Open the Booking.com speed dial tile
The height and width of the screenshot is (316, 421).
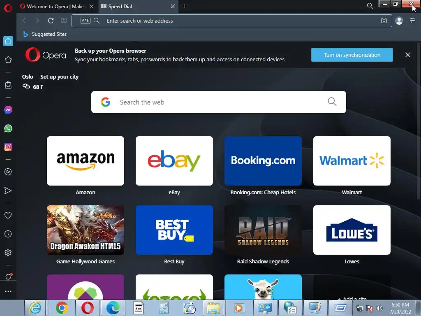tap(263, 161)
